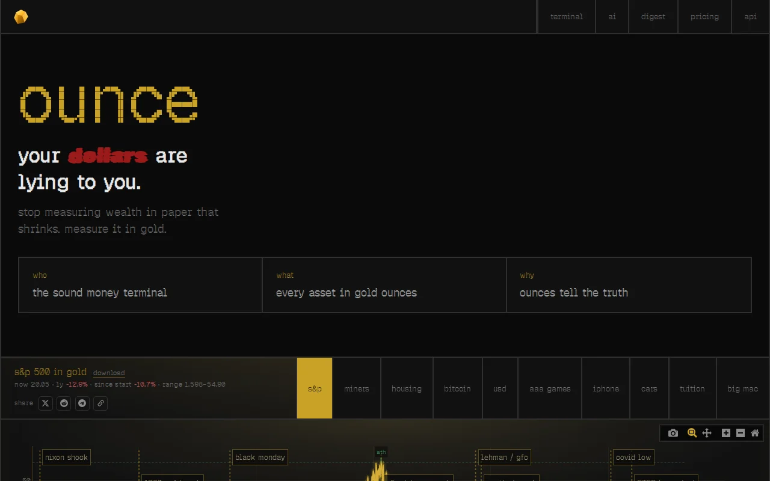Zoom out the chart with minus icon

coord(741,433)
